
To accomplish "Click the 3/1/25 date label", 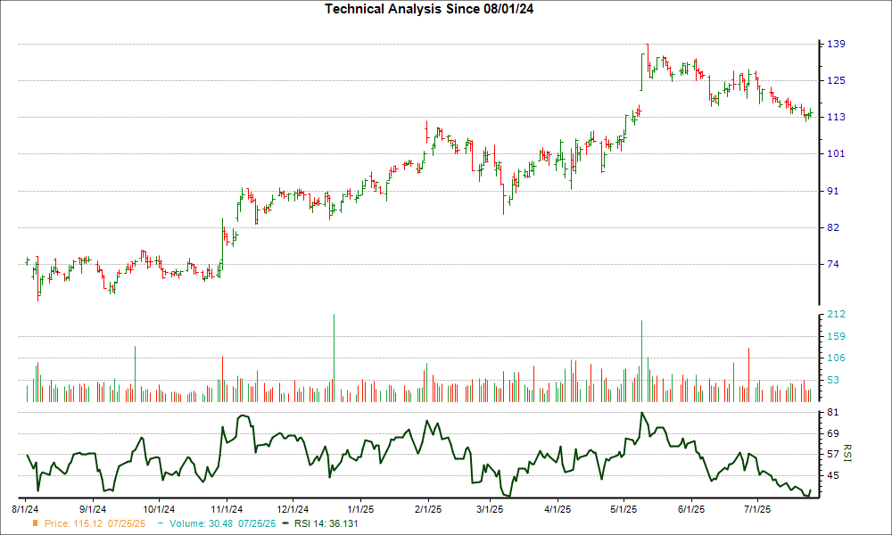I will coord(489,509).
